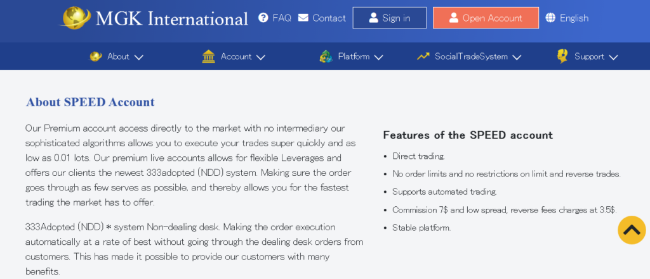Click the FAQ question mark icon
Screen dimensions: 650x279
coord(263,18)
